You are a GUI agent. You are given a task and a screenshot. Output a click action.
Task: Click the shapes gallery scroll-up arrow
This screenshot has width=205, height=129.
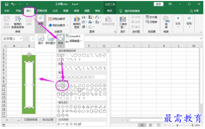[x=108, y=51]
